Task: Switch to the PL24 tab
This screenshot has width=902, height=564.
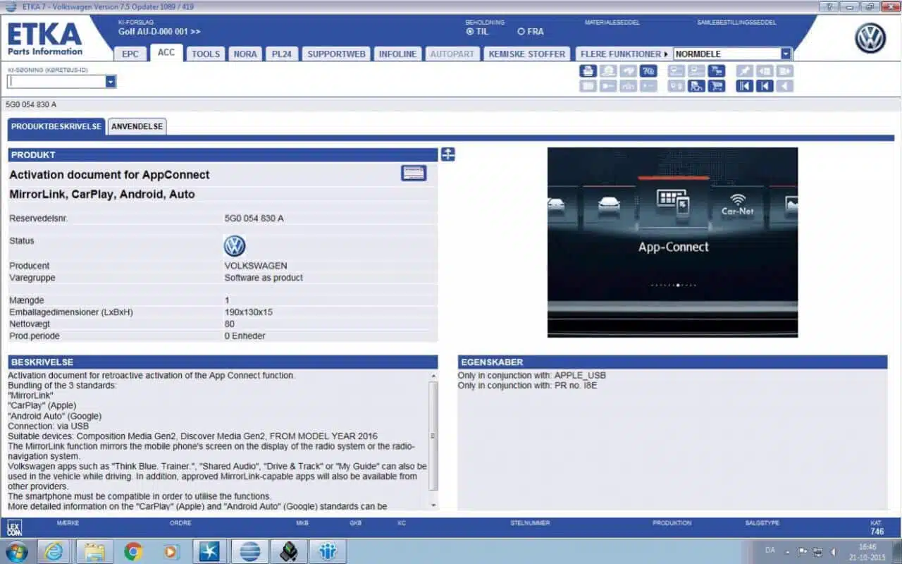Action: point(282,54)
